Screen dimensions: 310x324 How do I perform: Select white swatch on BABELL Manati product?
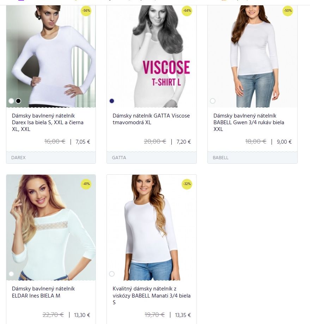coord(112,274)
